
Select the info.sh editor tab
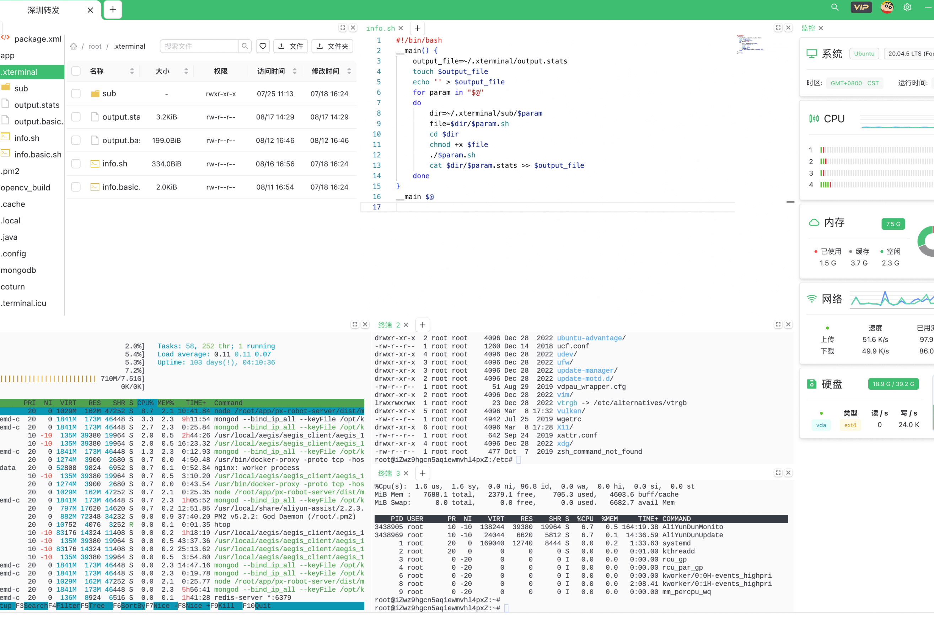tap(380, 28)
